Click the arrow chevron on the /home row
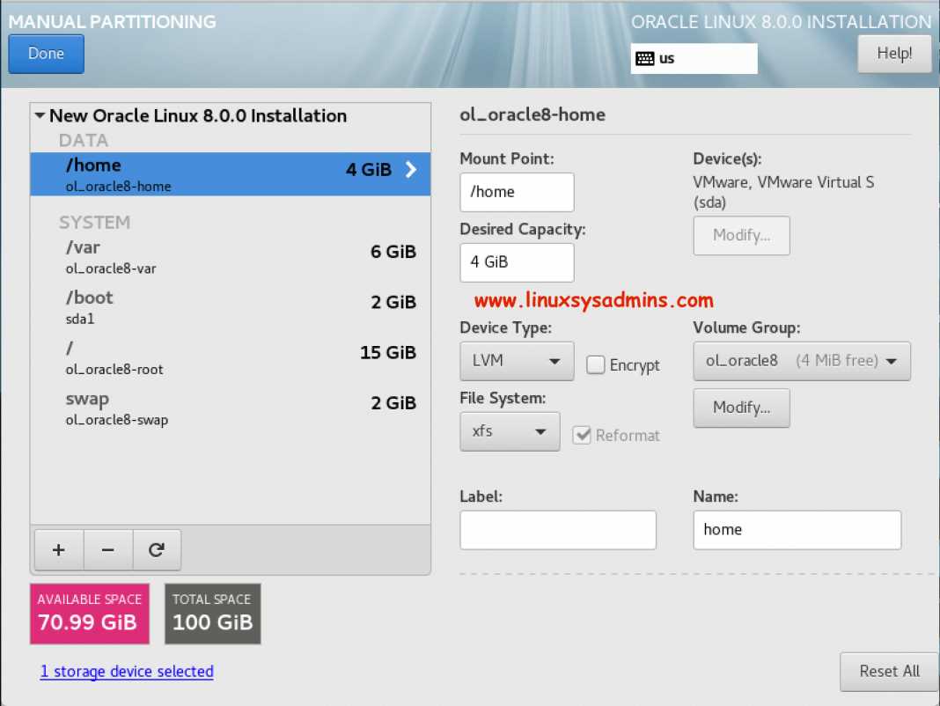This screenshot has width=940, height=706. 410,171
